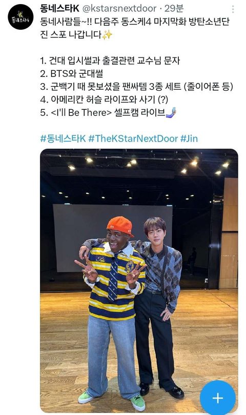Image resolution: width=246 pixels, height=415 pixels.
Task: Open the 동네스타K profile avatar
Action: pyautogui.click(x=20, y=16)
